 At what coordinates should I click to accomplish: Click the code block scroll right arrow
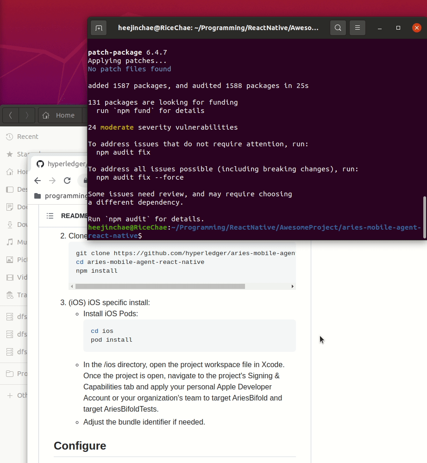click(x=293, y=287)
